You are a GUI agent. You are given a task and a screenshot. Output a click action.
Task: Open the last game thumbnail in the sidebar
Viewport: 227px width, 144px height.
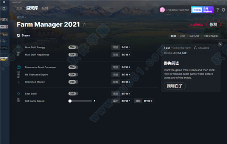point(4,59)
